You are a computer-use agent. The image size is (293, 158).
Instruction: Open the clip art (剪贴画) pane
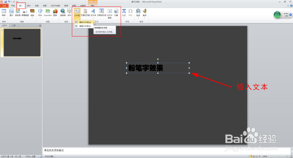18,13
